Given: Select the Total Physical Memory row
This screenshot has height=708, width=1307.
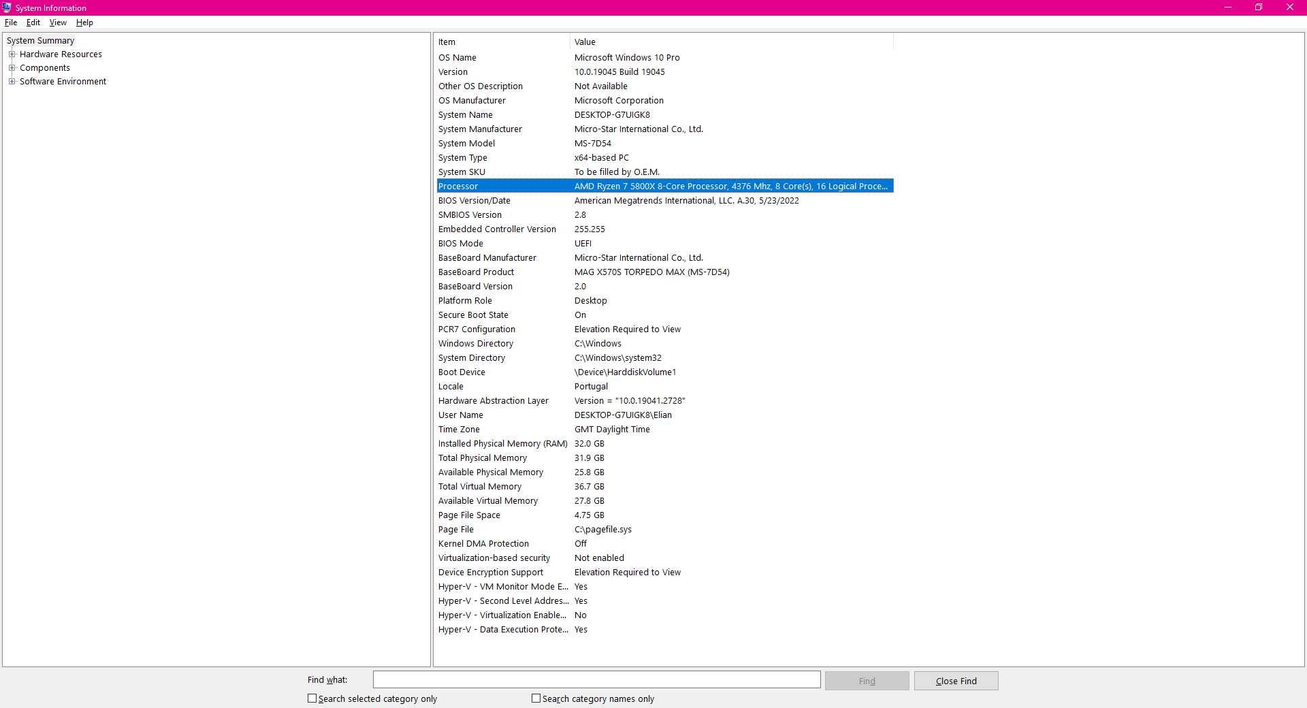Looking at the screenshot, I should [665, 458].
